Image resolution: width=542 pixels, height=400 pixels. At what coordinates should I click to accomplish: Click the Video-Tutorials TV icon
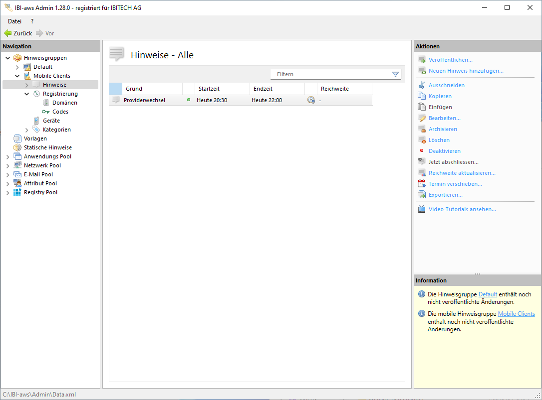tap(422, 209)
